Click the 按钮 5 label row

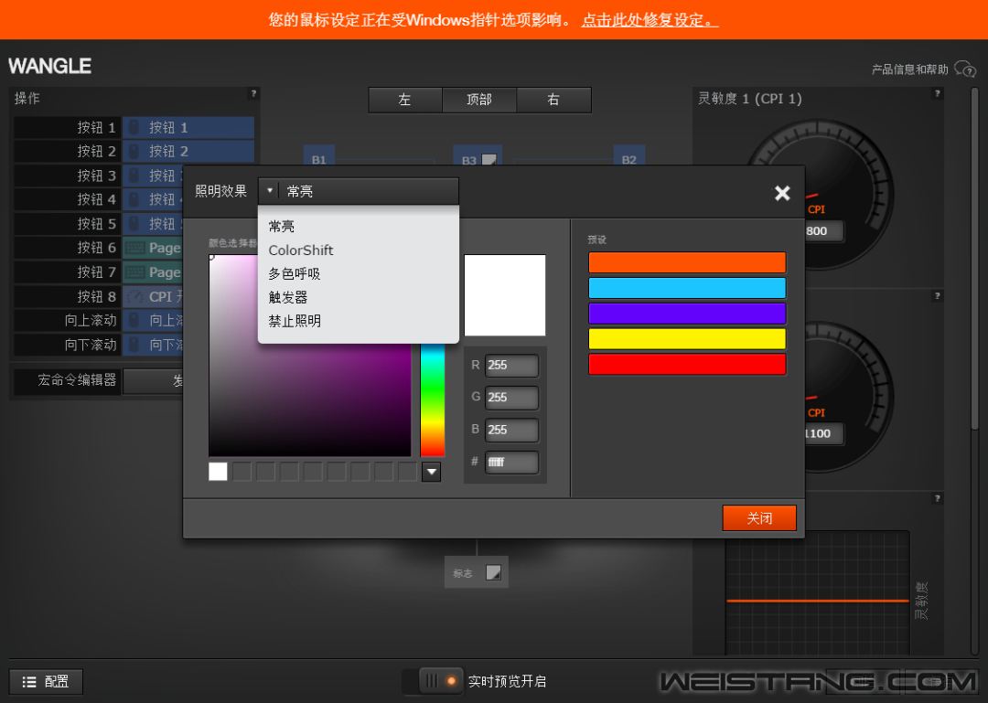click(x=66, y=224)
